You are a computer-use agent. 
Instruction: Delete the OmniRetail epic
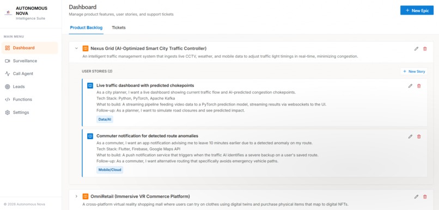[425, 197]
